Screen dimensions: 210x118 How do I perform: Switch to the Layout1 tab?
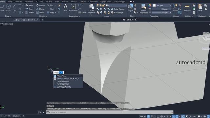click(x=7, y=116)
